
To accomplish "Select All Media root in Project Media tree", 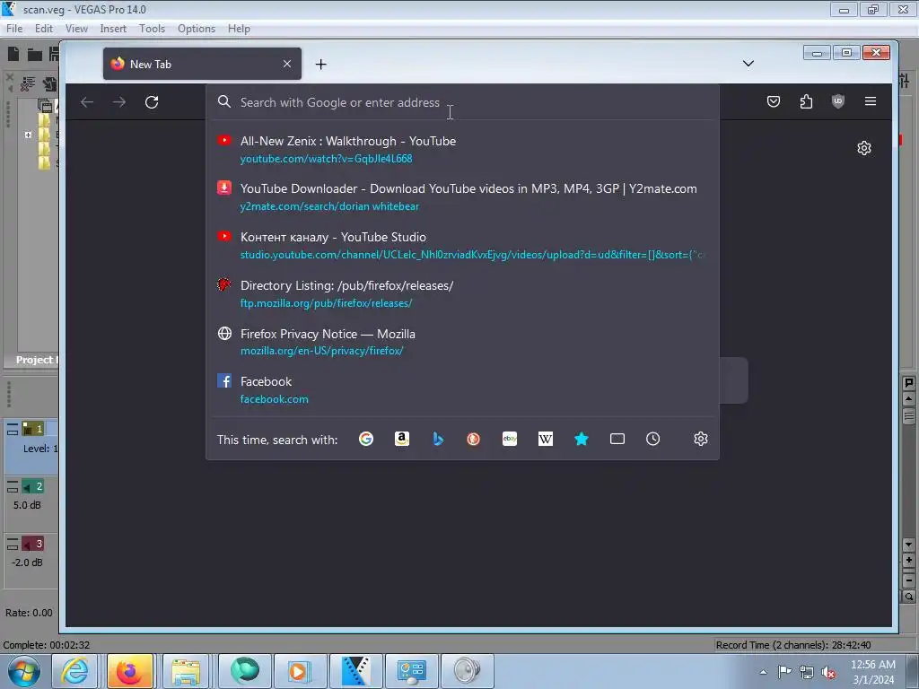I will coord(47,106).
